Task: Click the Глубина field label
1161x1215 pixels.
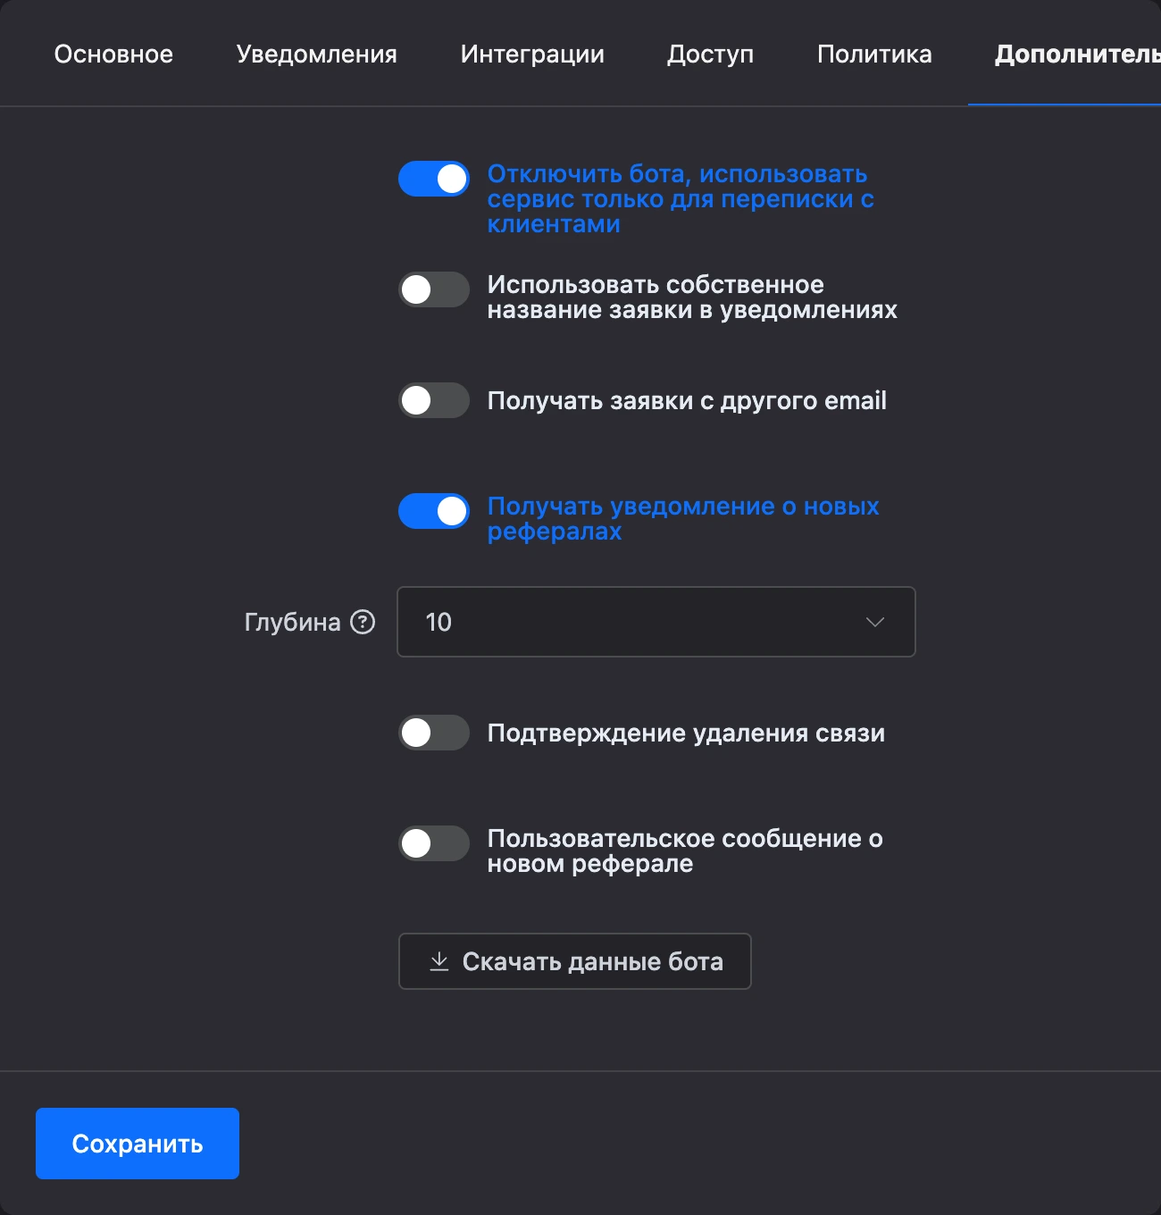Action: coord(293,622)
